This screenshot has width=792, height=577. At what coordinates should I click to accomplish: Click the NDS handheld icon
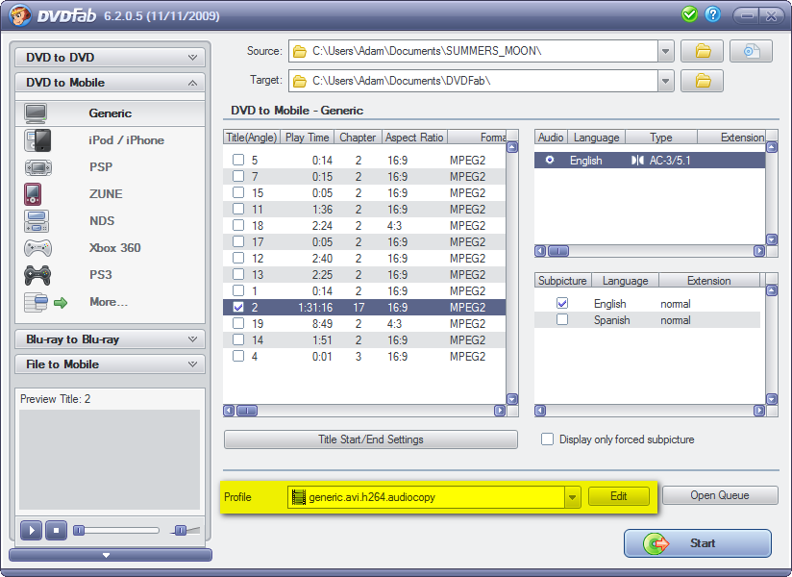(37, 221)
